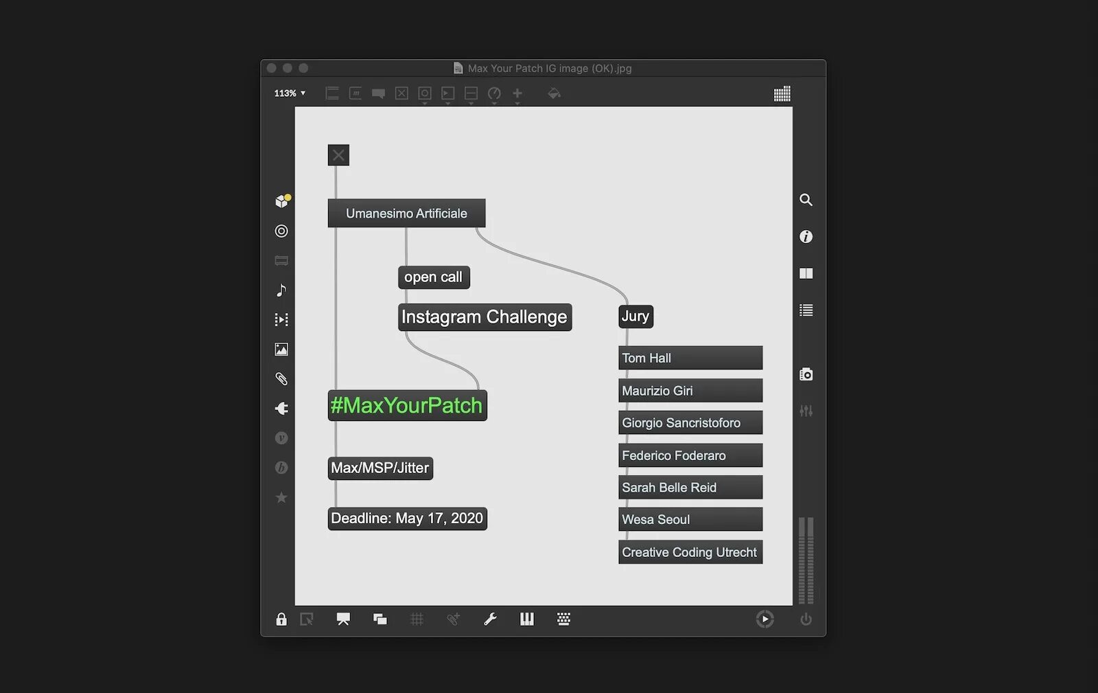Open the star Collections sidebar icon
The height and width of the screenshot is (693, 1098).
tap(281, 497)
